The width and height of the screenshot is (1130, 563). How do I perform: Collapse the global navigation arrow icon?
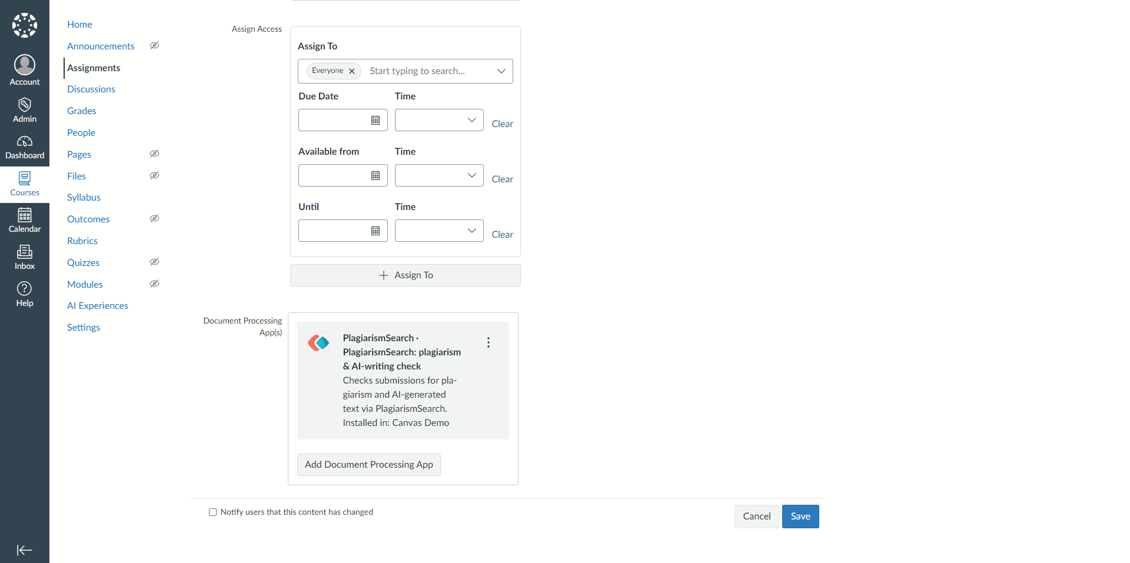click(x=25, y=550)
